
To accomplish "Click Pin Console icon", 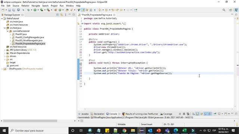I will click(x=215, y=114).
